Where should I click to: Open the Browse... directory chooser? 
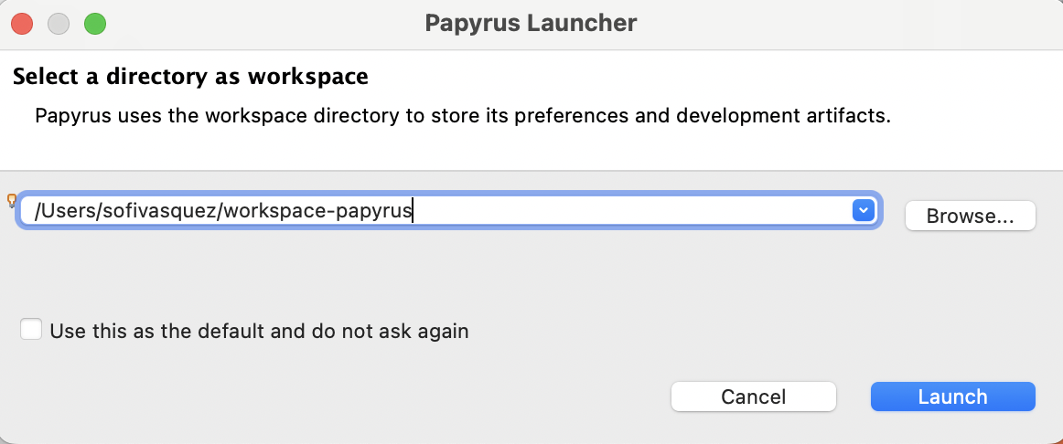(970, 217)
